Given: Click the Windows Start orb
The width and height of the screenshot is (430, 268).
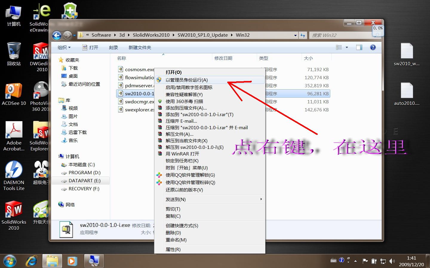Looking at the screenshot, I should tap(10, 261).
